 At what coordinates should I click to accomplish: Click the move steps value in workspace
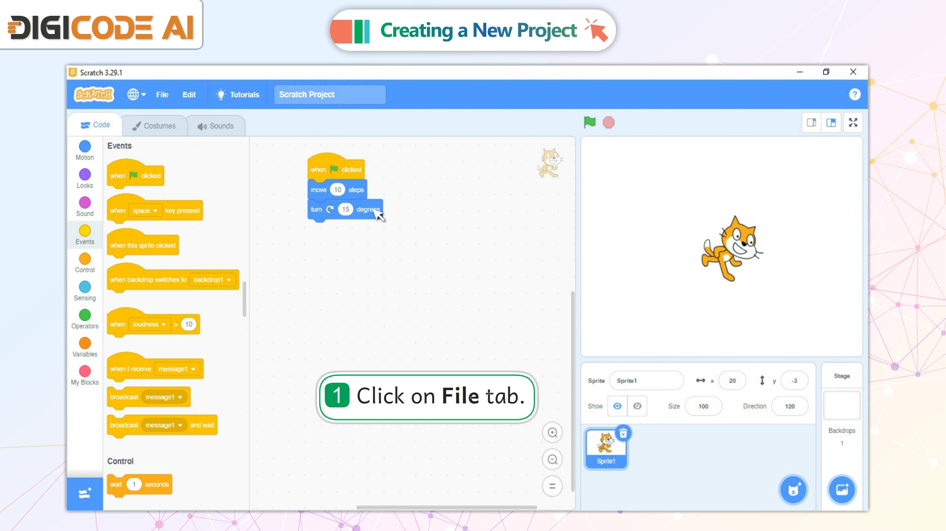(338, 190)
